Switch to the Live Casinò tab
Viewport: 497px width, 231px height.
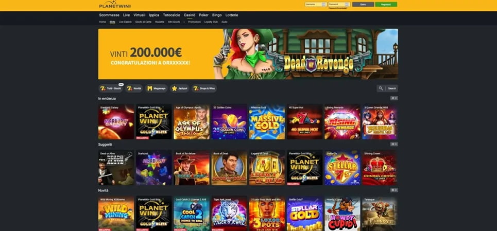point(125,22)
